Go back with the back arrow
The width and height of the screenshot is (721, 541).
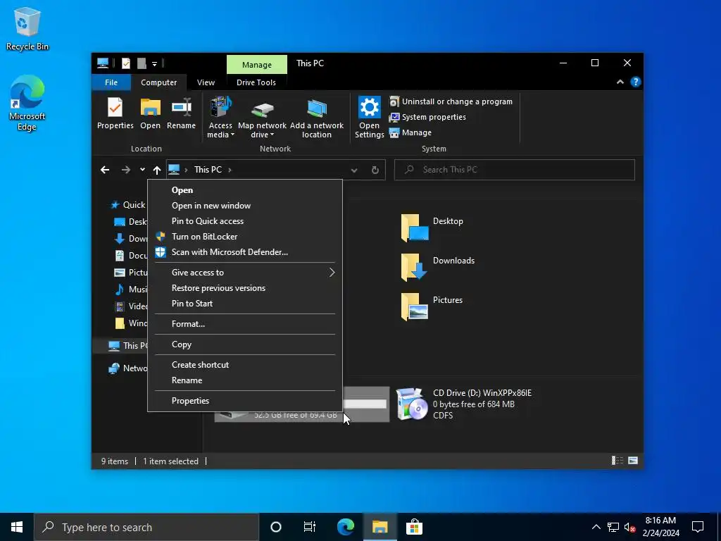pyautogui.click(x=105, y=170)
